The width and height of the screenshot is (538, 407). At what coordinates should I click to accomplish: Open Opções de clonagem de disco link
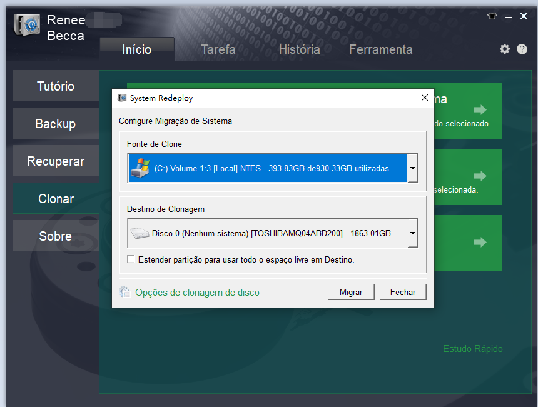[x=197, y=292]
